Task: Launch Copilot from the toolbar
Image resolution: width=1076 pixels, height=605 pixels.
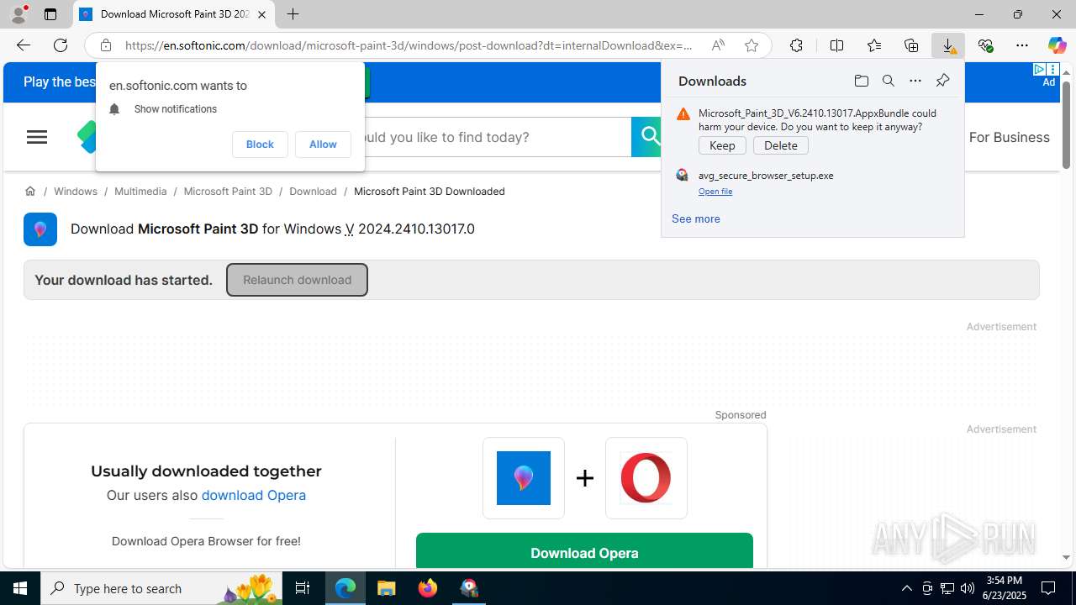Action: [x=1057, y=45]
